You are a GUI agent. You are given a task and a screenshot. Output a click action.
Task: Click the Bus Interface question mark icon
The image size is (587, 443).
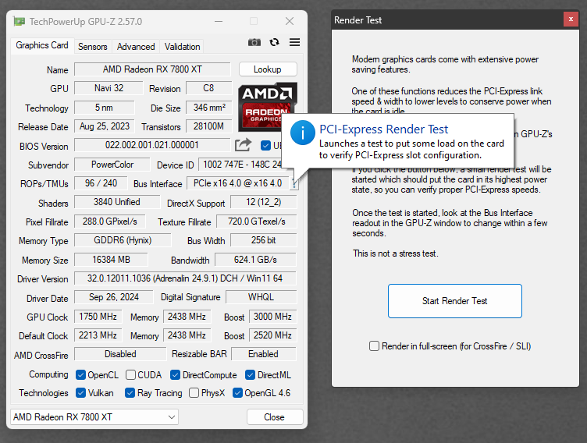click(x=294, y=184)
